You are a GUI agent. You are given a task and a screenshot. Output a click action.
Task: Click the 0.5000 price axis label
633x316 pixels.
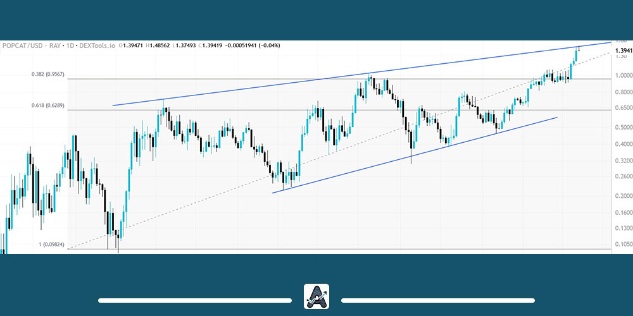click(x=622, y=127)
